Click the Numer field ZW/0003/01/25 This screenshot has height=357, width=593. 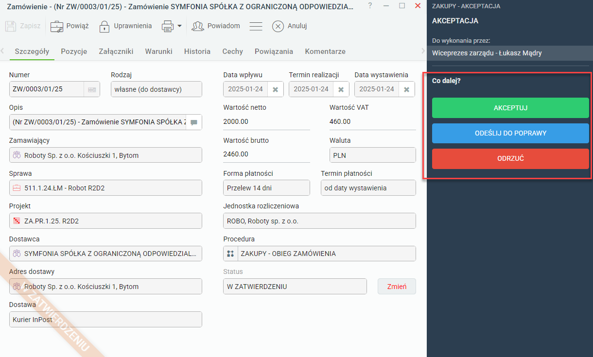pyautogui.click(x=47, y=89)
